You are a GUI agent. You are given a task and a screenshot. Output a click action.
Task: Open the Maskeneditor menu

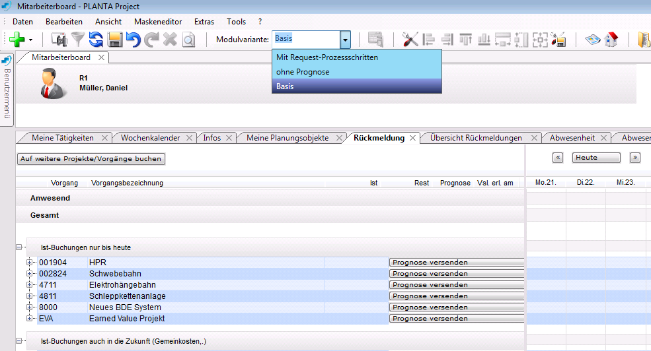158,22
